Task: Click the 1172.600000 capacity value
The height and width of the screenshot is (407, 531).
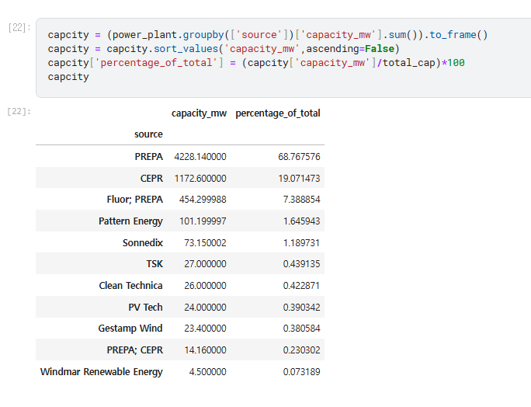Action: point(200,178)
